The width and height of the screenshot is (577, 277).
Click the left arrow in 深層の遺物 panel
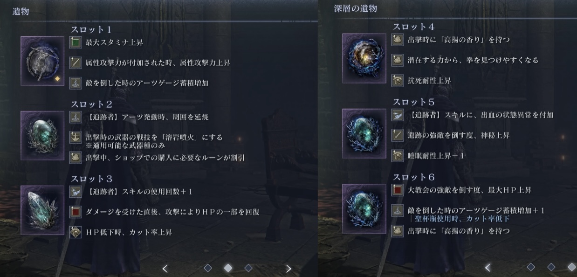[488, 267]
